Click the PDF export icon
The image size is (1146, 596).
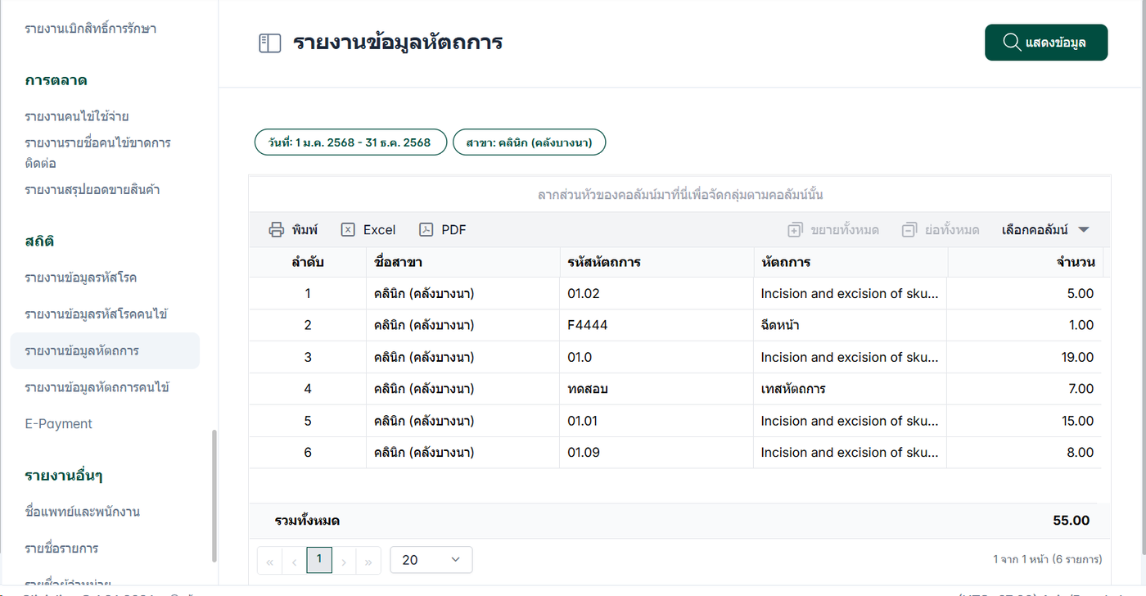tap(426, 230)
